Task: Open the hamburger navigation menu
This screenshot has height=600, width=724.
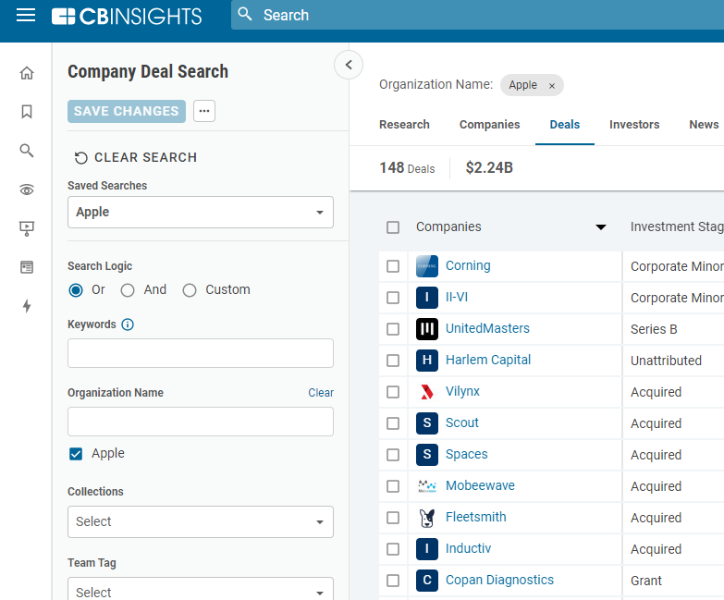Action: 26,15
